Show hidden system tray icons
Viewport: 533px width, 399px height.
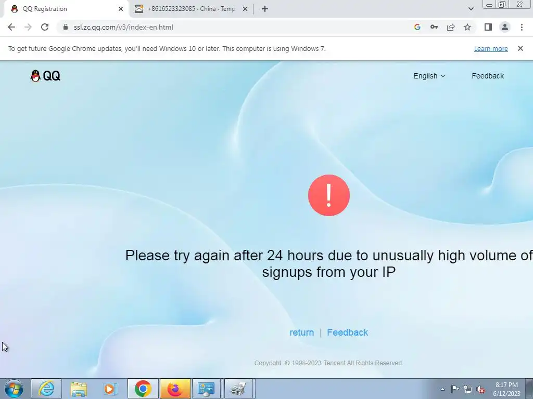click(x=442, y=389)
